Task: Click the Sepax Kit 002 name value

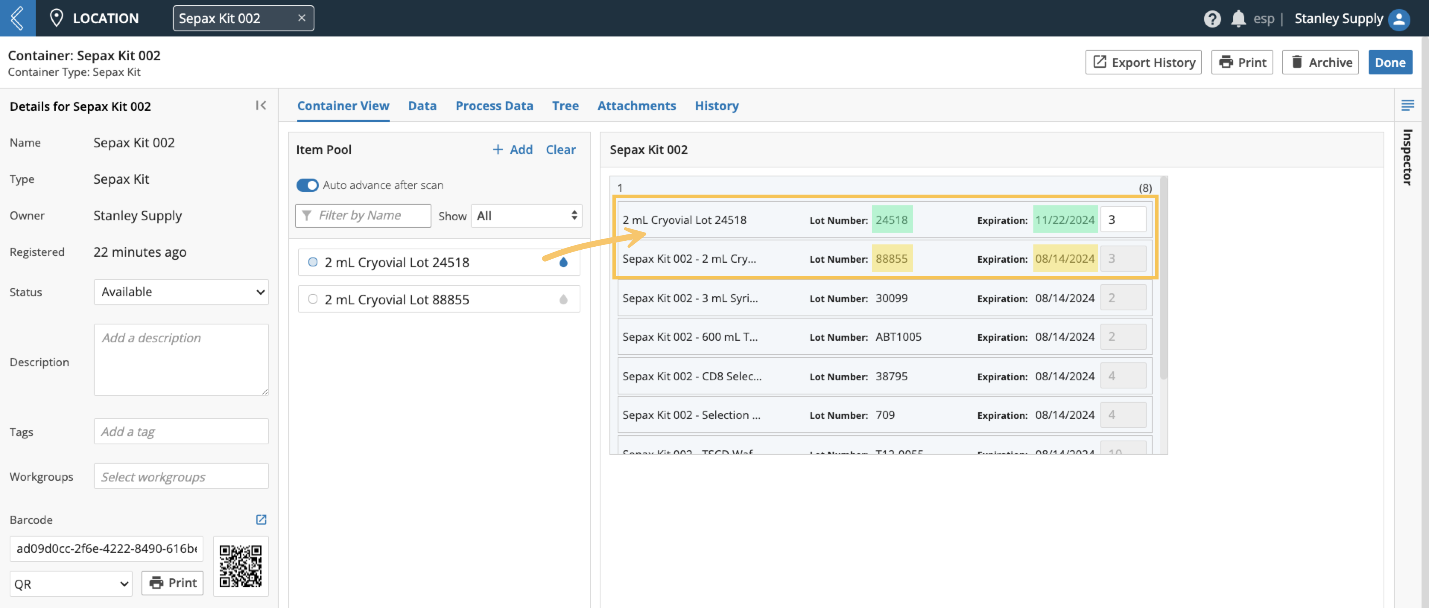Action: 134,143
